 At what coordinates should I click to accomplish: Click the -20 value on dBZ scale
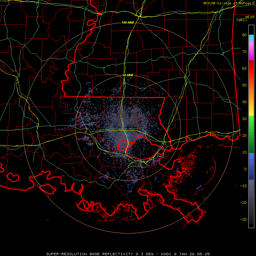[x=243, y=203]
